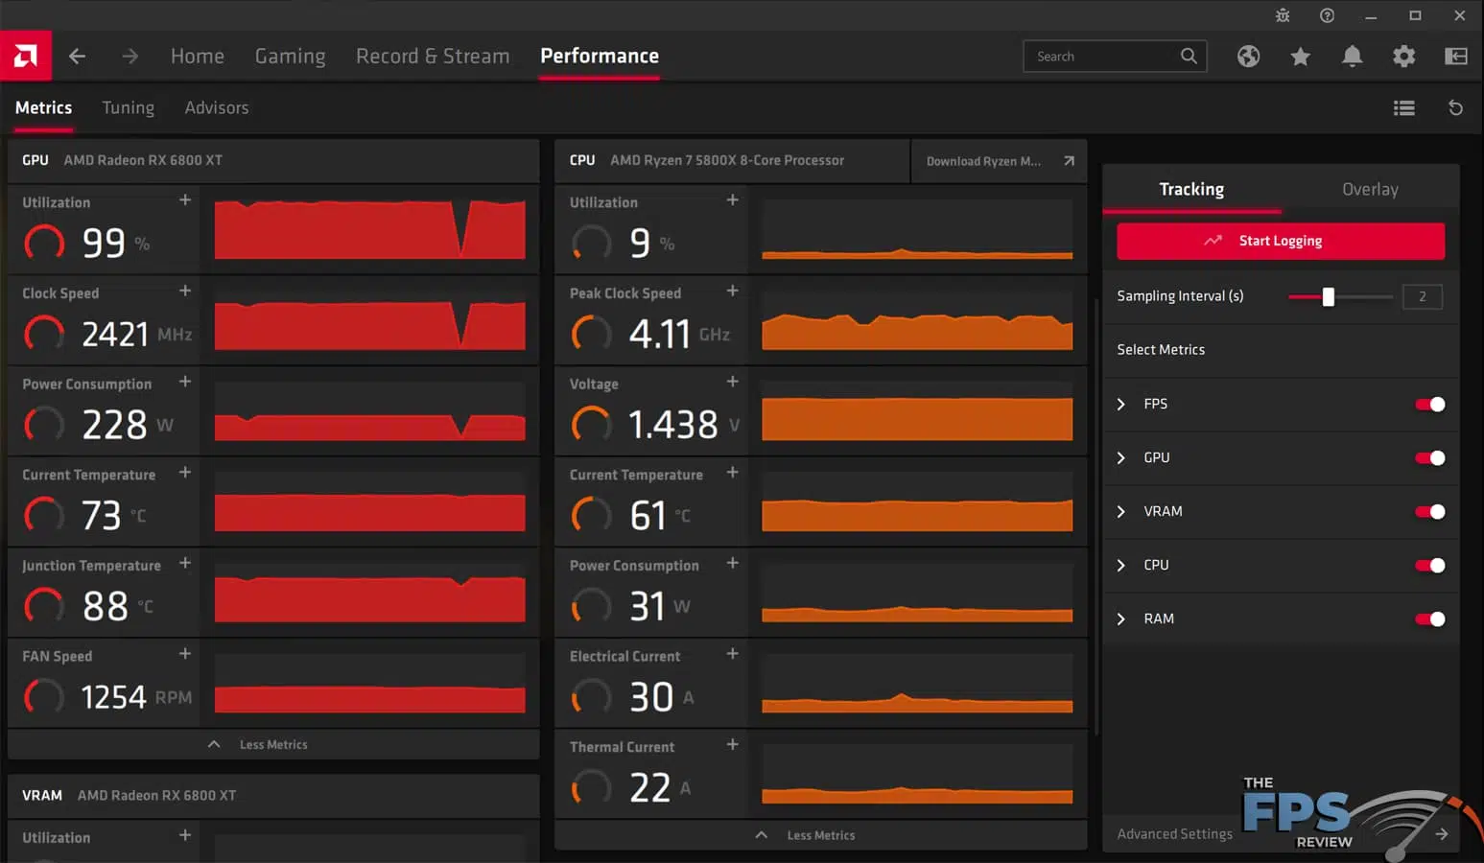Switch metrics to list view
The height and width of the screenshot is (863, 1484).
point(1404,108)
